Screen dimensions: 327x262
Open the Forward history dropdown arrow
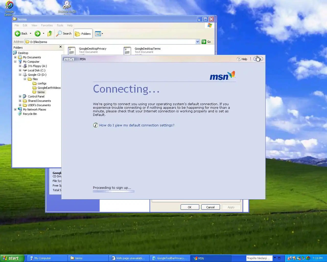[x=43, y=34]
